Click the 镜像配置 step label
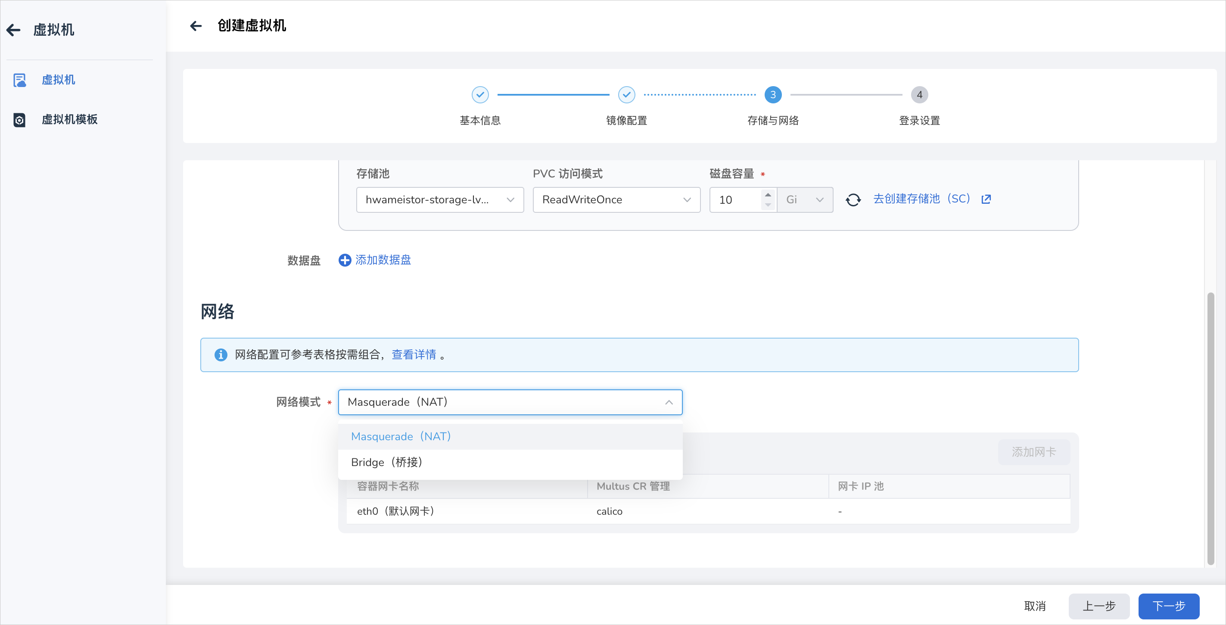This screenshot has width=1226, height=625. [x=626, y=121]
